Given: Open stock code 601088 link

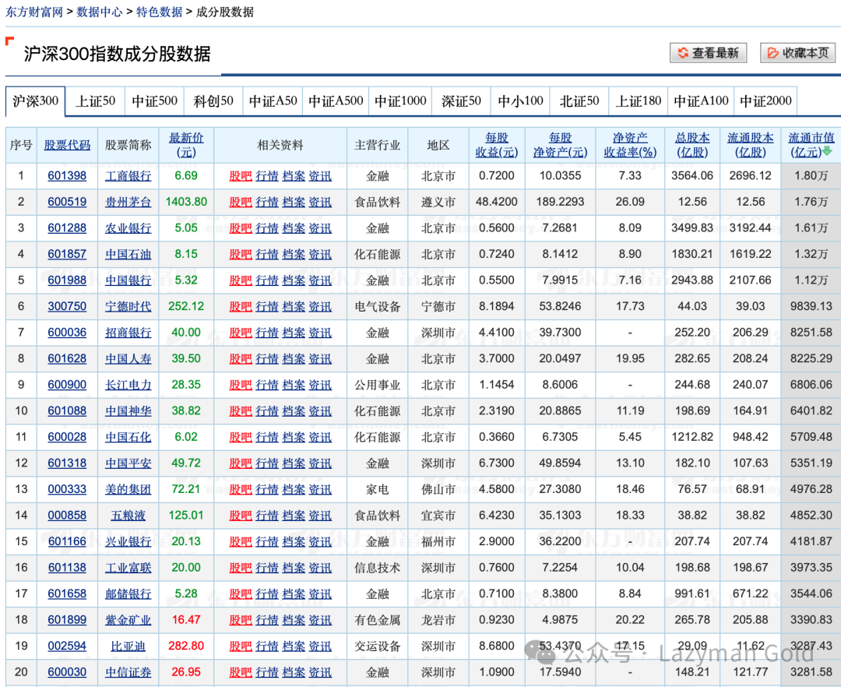Looking at the screenshot, I should coord(67,410).
